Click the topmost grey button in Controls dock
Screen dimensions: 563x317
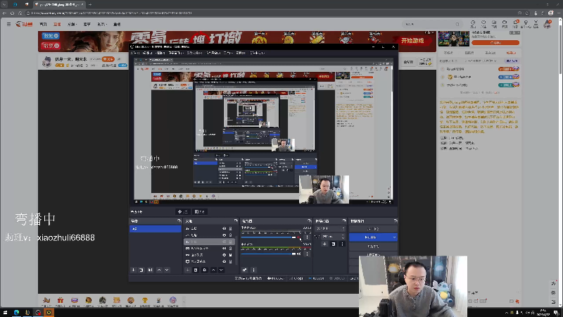(373, 228)
